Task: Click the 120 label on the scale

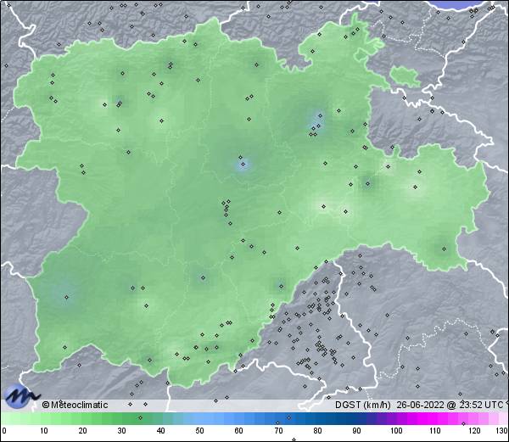Action: (x=474, y=431)
